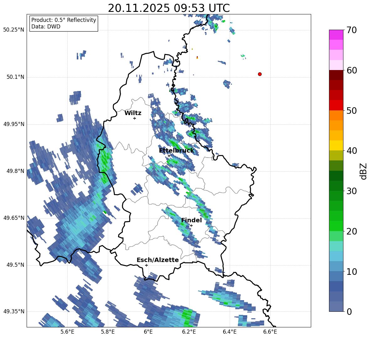Viewport: 371px width, 338px height.
Task: Click the title '20.11.2025 09:53 UTC'
Action: click(169, 8)
